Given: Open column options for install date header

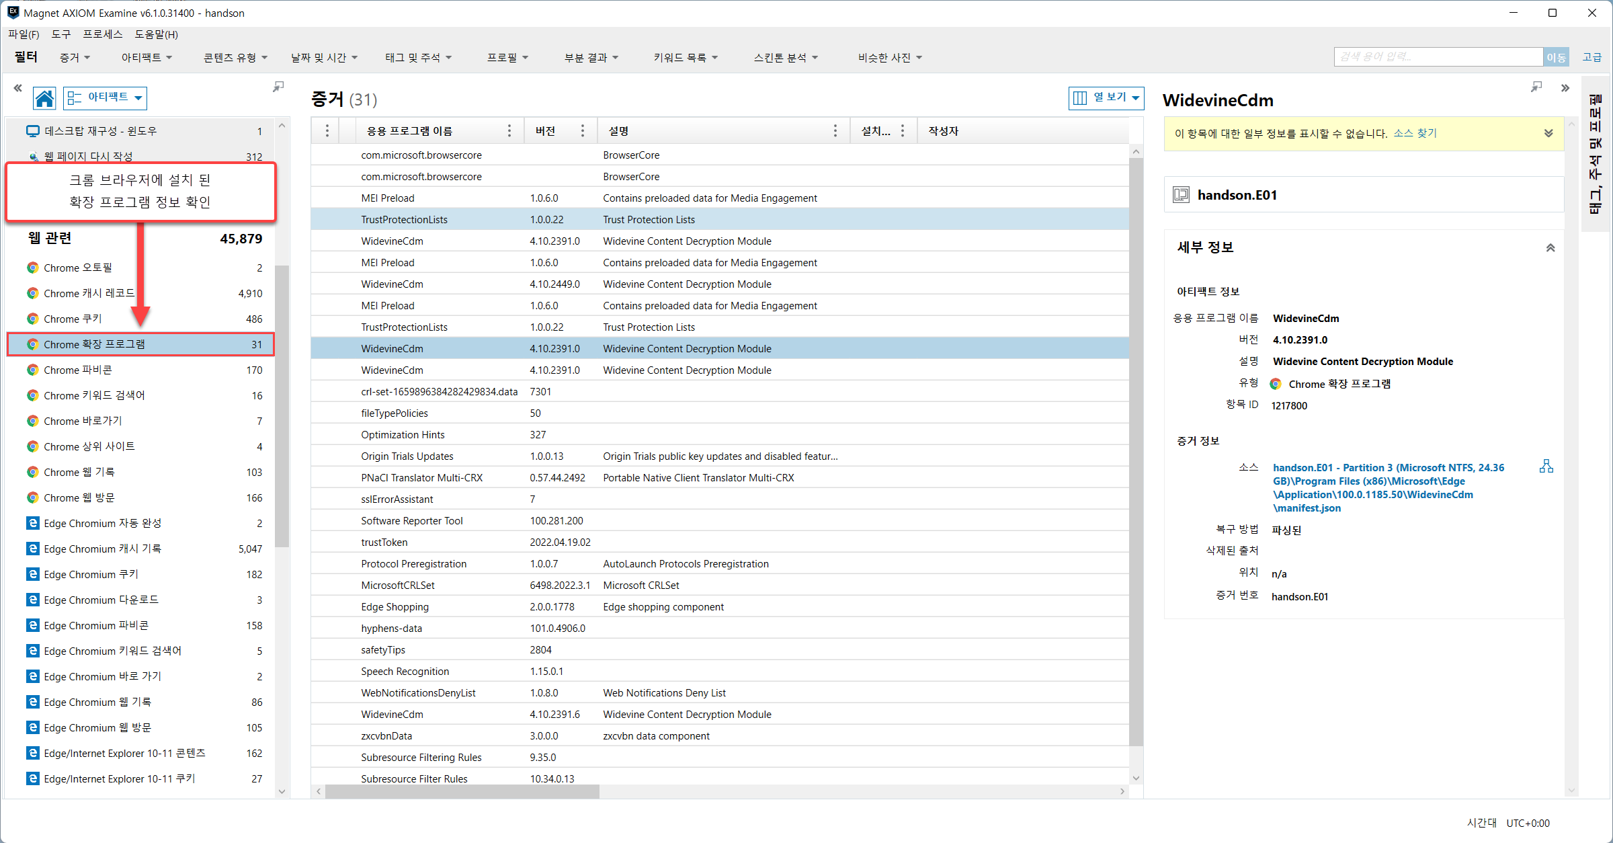Looking at the screenshot, I should tap(903, 130).
